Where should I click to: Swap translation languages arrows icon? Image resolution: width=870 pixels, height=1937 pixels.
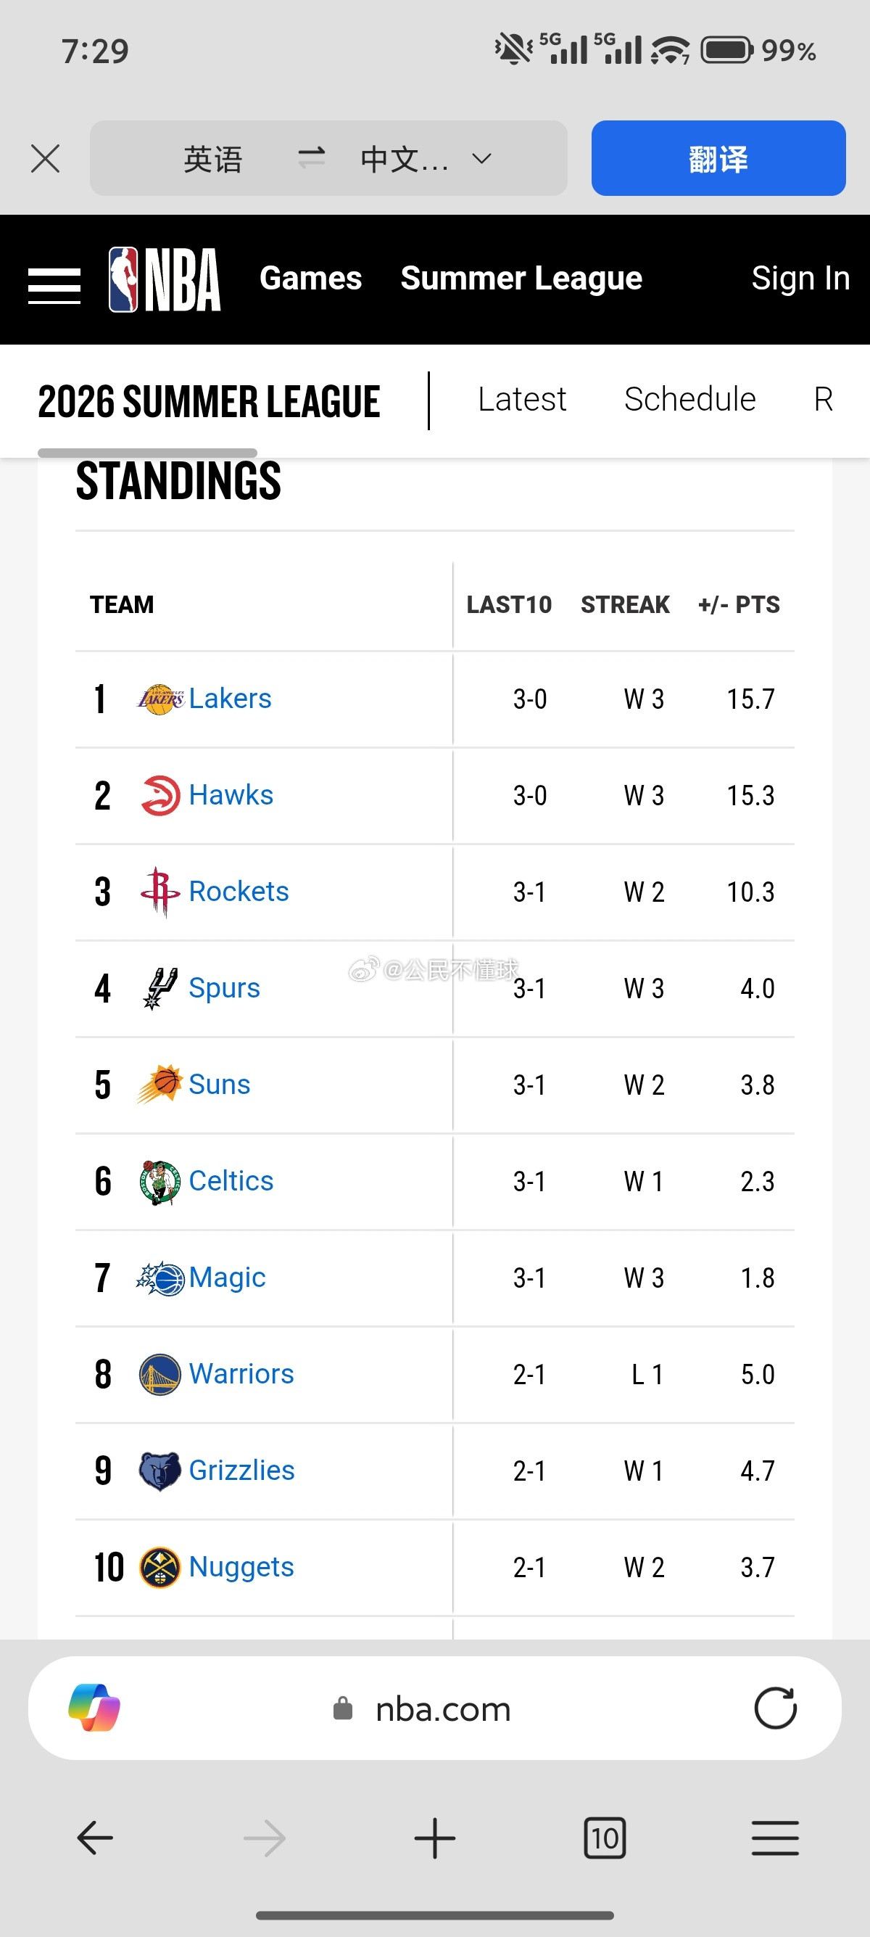pos(311,158)
